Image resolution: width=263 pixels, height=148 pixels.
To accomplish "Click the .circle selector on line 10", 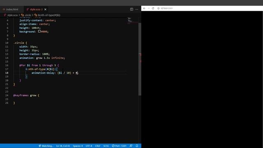I will coord(19,43).
